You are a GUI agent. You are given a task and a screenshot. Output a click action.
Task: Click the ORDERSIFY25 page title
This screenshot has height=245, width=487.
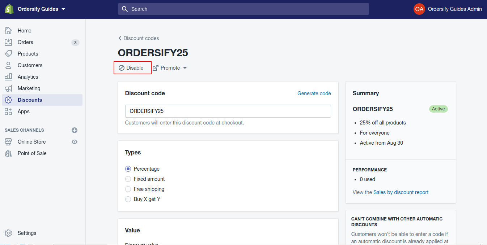coord(153,53)
